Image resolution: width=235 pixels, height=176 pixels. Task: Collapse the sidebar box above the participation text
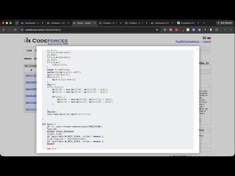209,86
